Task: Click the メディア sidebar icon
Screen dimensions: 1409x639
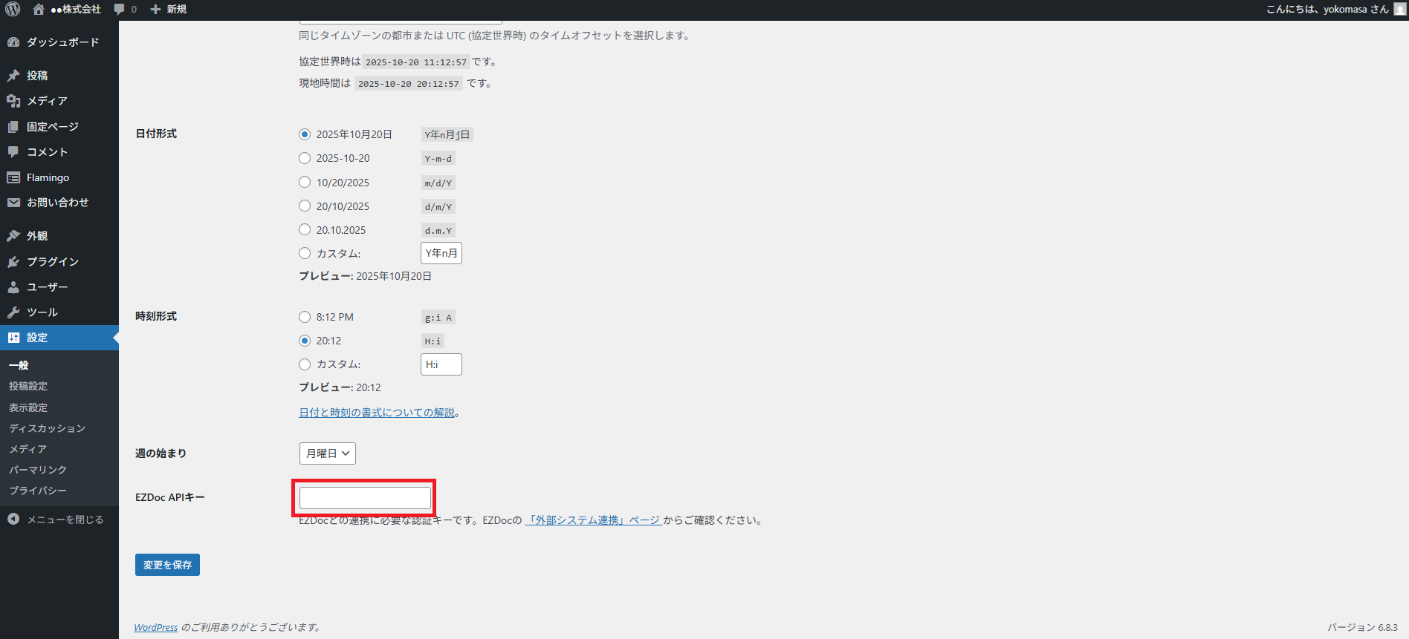Action: (x=13, y=101)
